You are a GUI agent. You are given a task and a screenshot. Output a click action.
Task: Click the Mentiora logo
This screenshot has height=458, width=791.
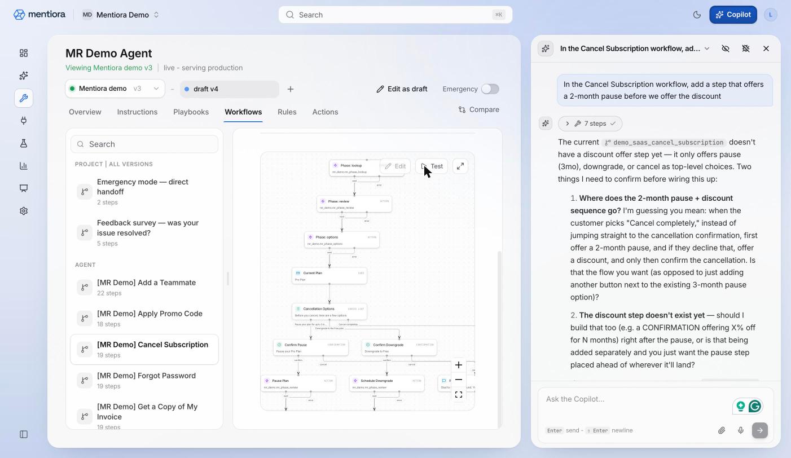[x=39, y=15]
